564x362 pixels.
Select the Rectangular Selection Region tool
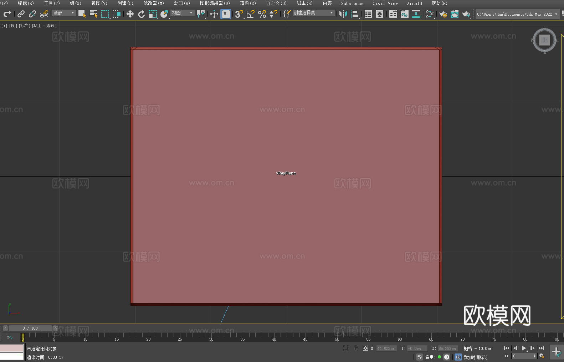pyautogui.click(x=105, y=14)
